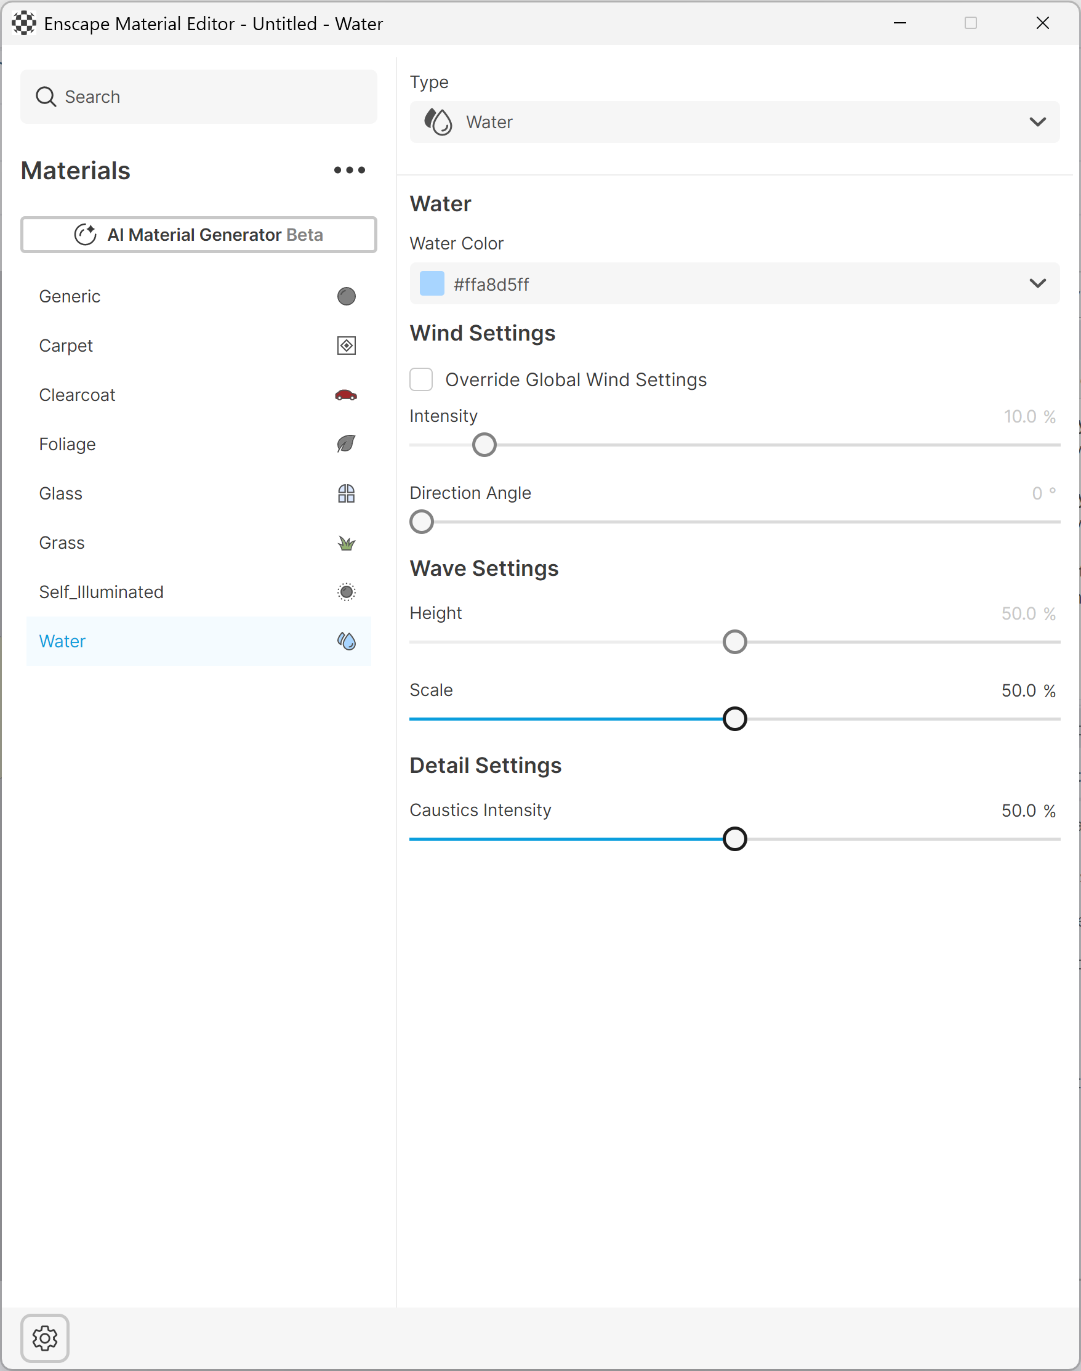
Task: Click the light blue water color swatch
Action: coord(432,283)
